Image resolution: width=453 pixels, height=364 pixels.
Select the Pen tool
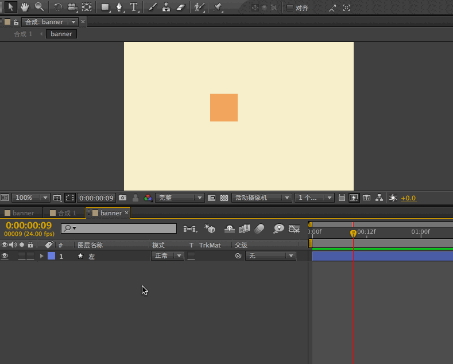coord(119,7)
